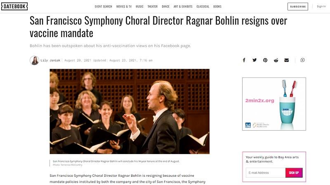The image size is (330, 185).
Task: Pin article with Pinterest icon
Action: point(265,60)
